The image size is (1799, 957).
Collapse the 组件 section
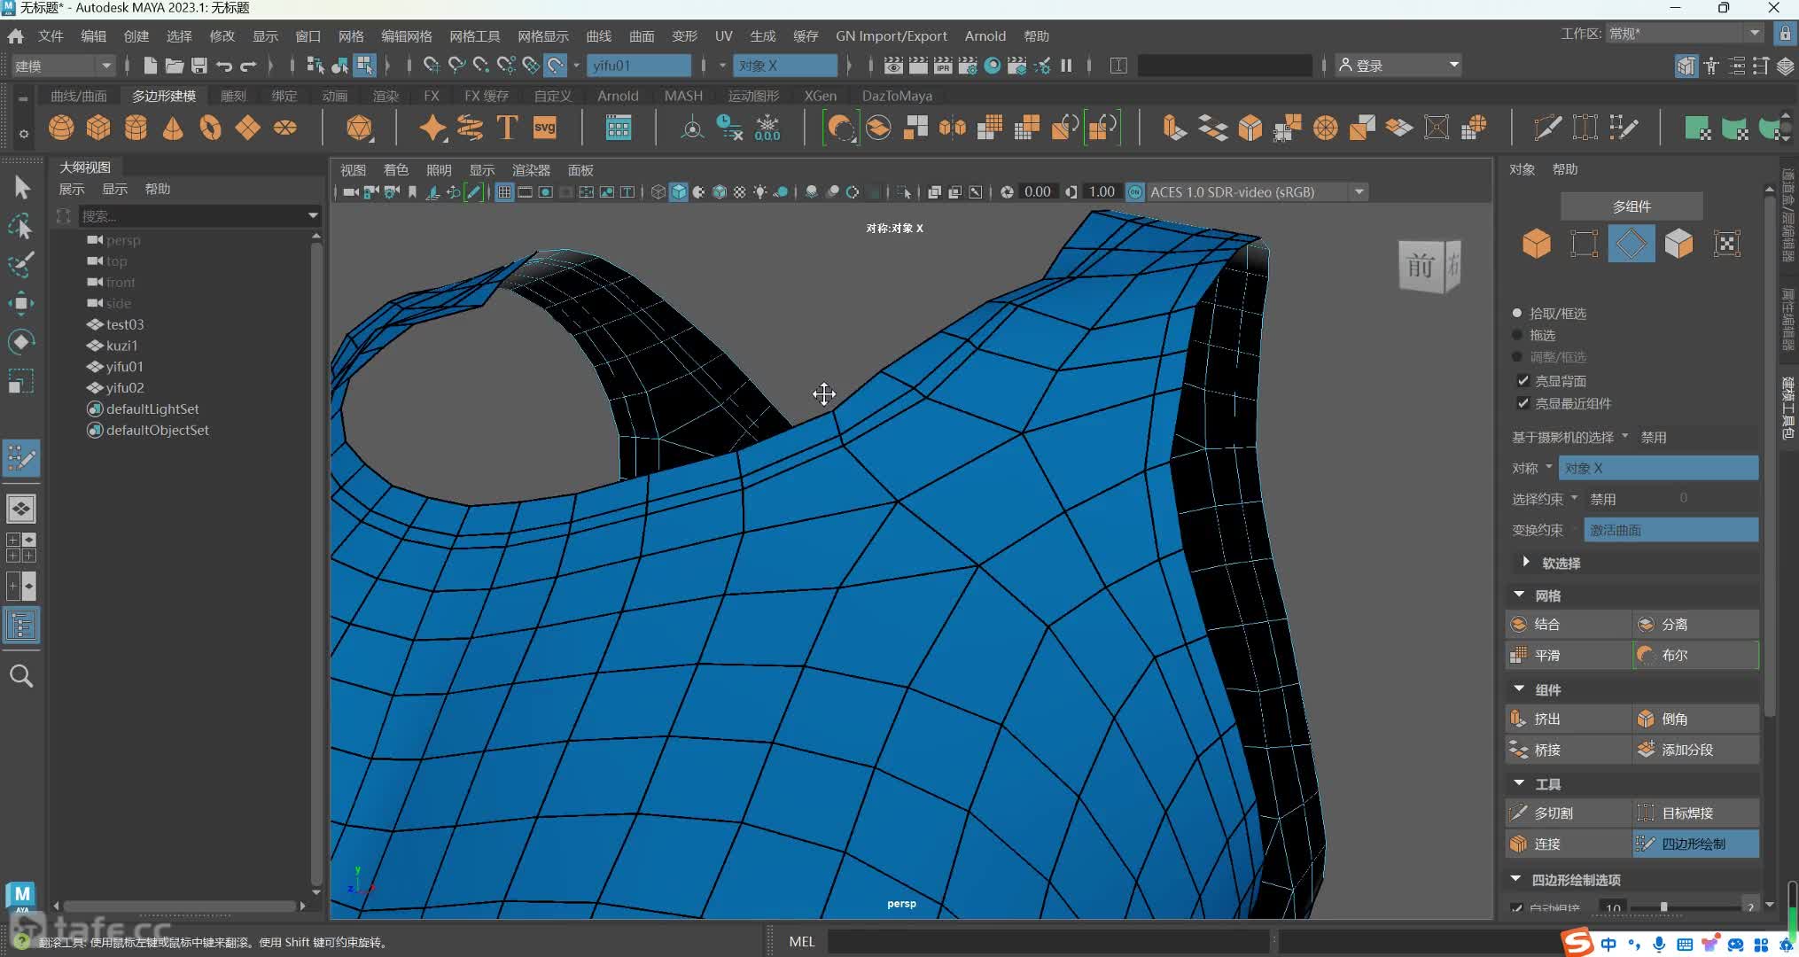[x=1519, y=689]
